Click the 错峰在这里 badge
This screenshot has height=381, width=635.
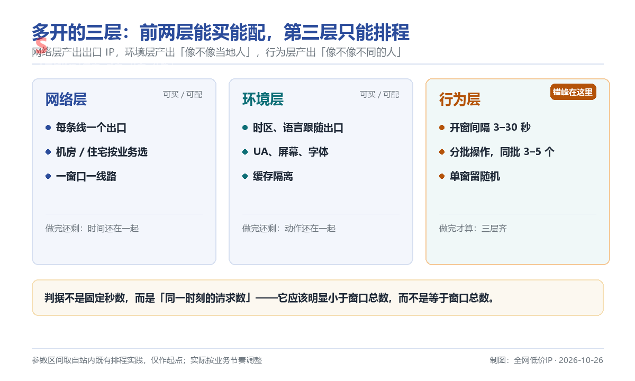(573, 92)
